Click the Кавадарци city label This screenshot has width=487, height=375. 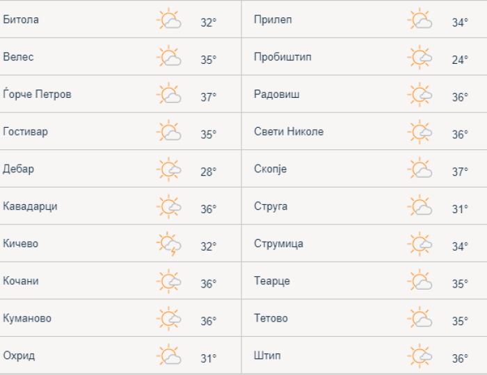[x=30, y=206]
